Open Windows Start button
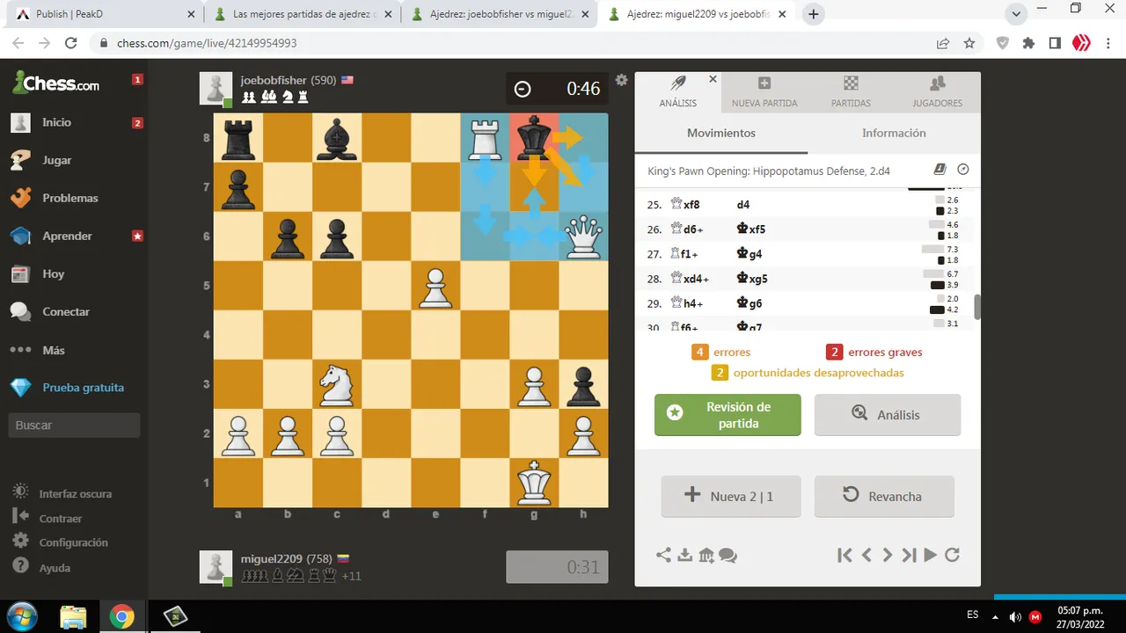 21,615
